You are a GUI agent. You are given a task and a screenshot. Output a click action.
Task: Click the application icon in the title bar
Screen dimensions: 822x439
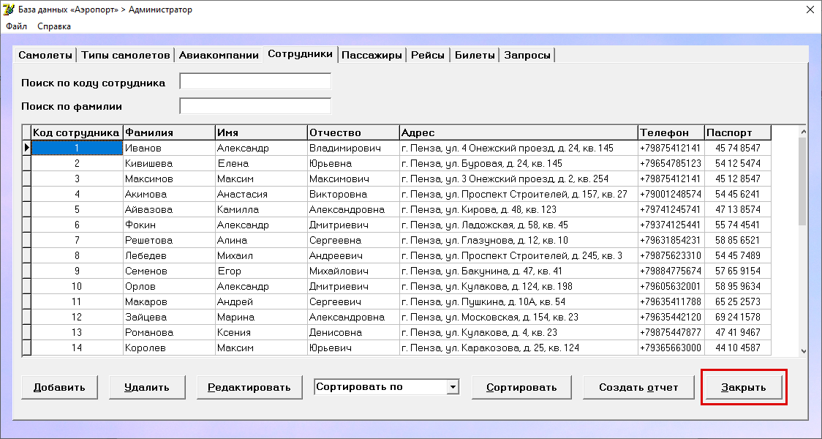pos(9,10)
